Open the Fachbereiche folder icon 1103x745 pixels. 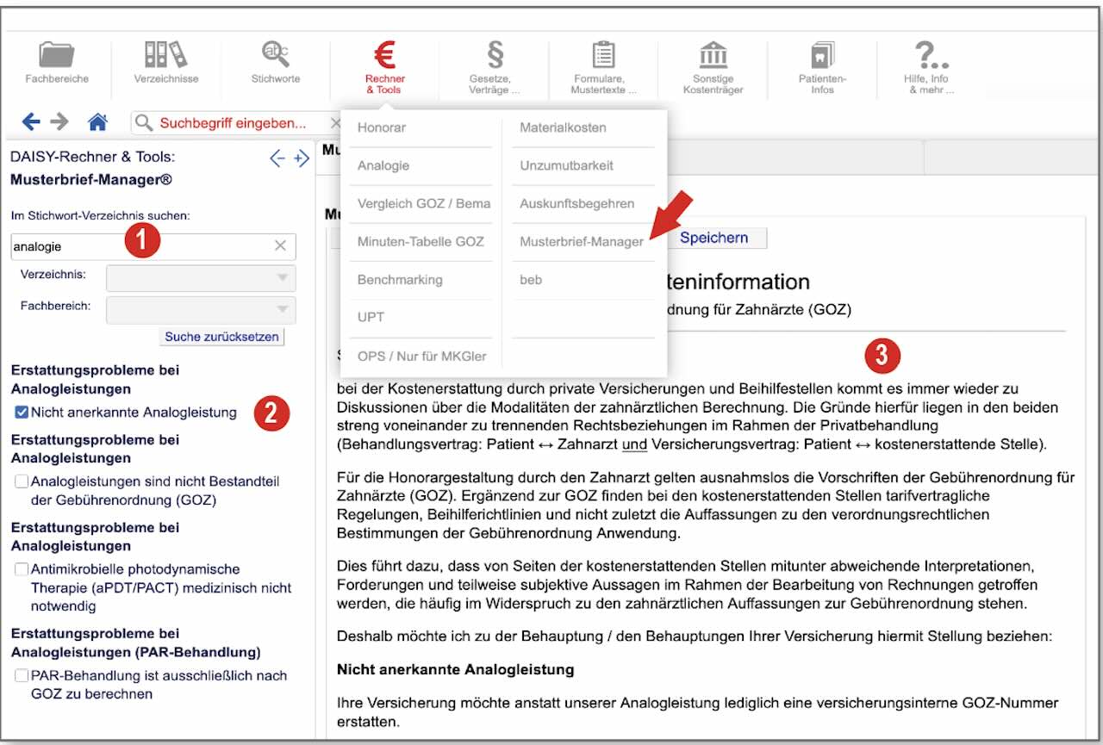coord(57,56)
